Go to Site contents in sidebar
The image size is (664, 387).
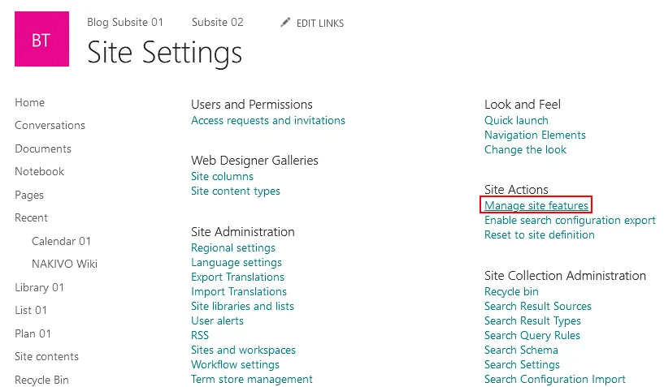[x=46, y=357]
